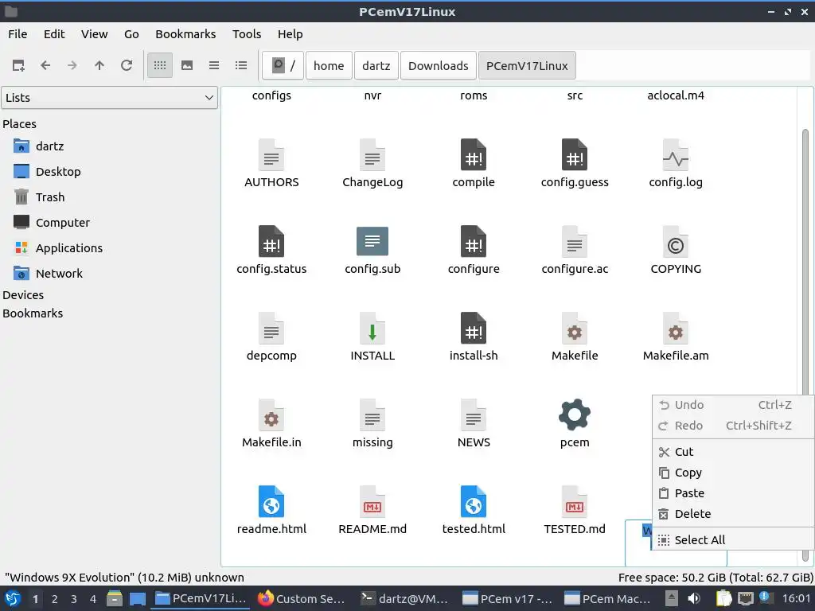
Task: Go forward to next folder
Action: click(72, 65)
